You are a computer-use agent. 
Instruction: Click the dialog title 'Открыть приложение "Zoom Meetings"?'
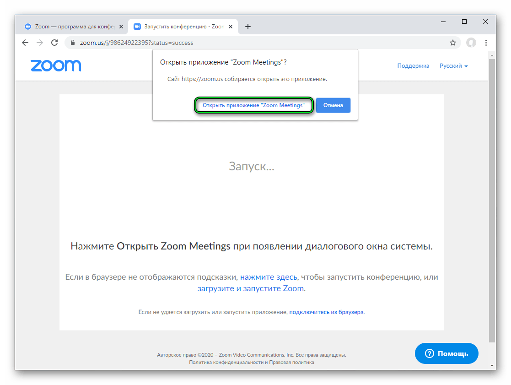[223, 62]
